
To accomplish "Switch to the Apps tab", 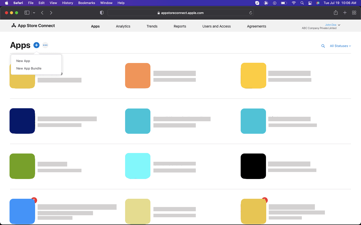I will [x=95, y=26].
